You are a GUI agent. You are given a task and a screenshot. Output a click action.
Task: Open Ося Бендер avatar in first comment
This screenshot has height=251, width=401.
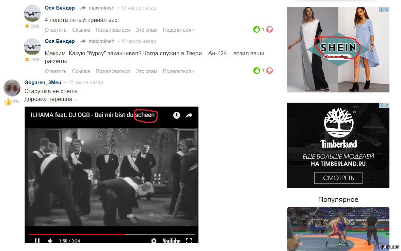(32, 13)
